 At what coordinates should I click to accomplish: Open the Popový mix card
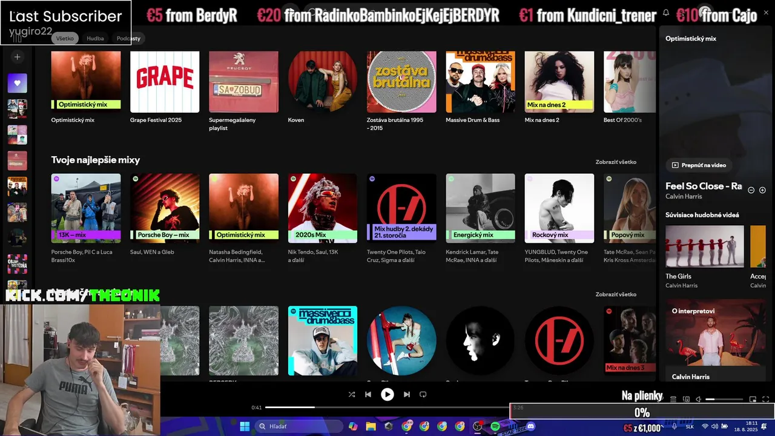pos(630,218)
